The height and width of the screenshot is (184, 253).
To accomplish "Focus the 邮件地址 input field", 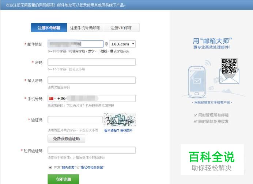I will (x=76, y=44).
